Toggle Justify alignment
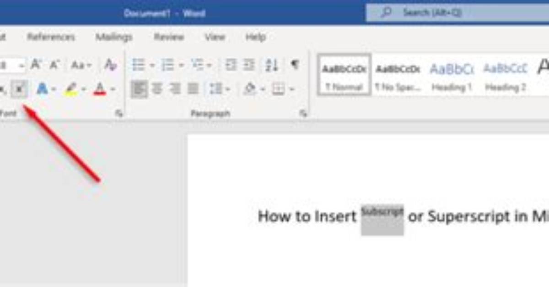The image size is (549, 287). pyautogui.click(x=193, y=89)
